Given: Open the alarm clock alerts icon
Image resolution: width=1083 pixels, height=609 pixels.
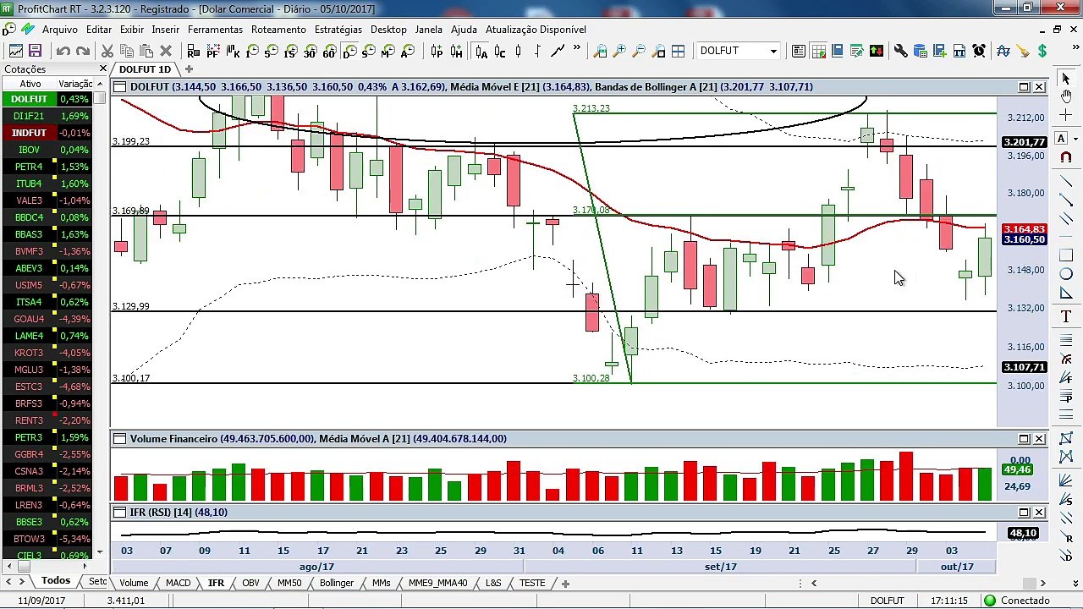Looking at the screenshot, I should pyautogui.click(x=979, y=51).
